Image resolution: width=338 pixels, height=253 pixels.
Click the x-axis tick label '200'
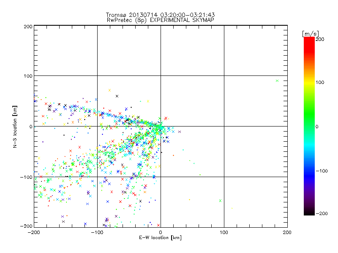[287, 232]
